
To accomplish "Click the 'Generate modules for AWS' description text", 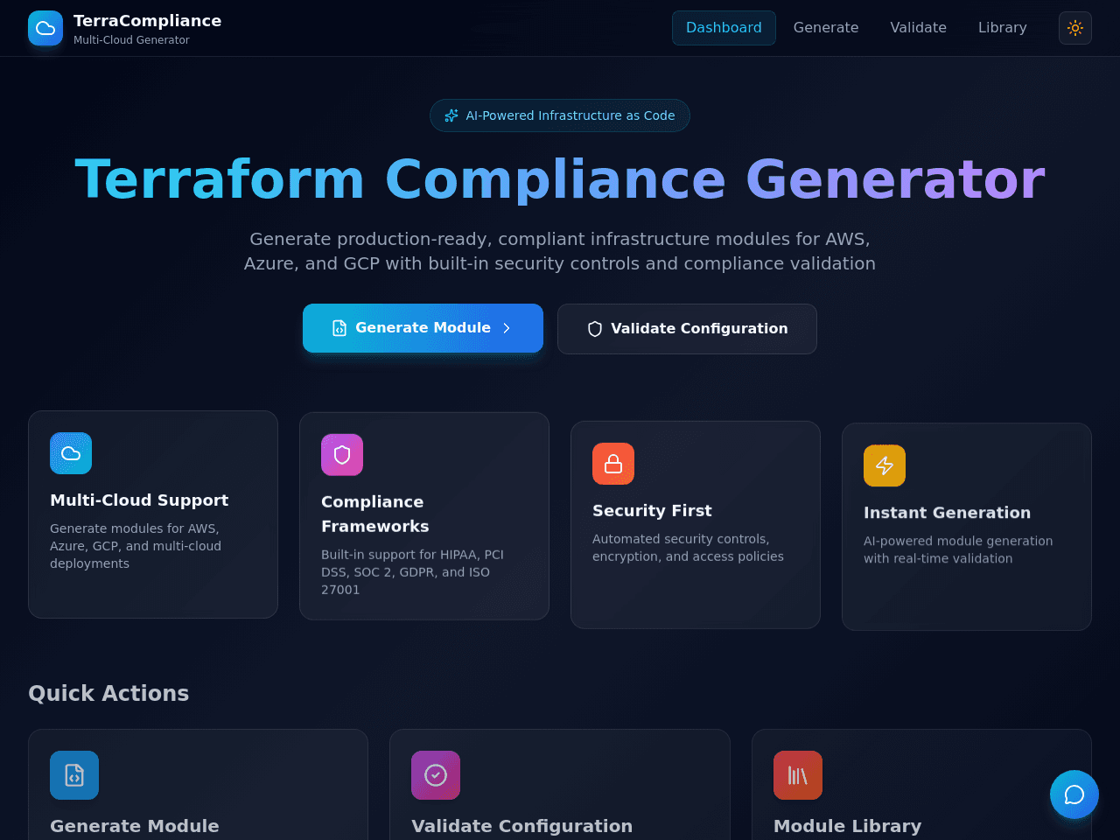I will pos(136,546).
